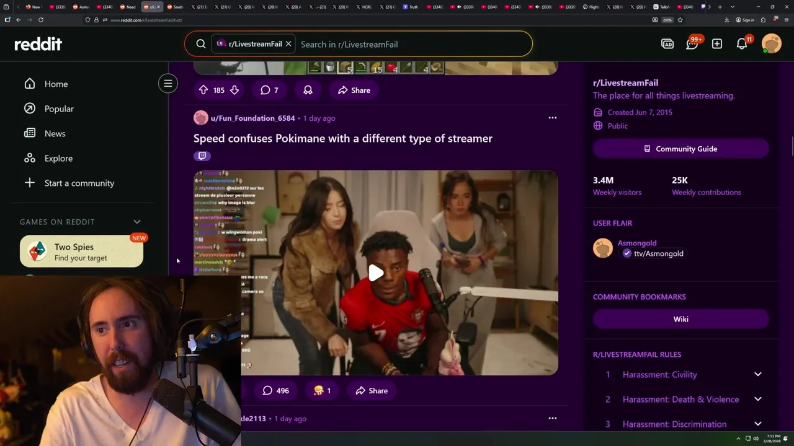This screenshot has width=794, height=446.
Task: Expand rule 2 Harassment: Death & Violence
Action: tap(758, 399)
